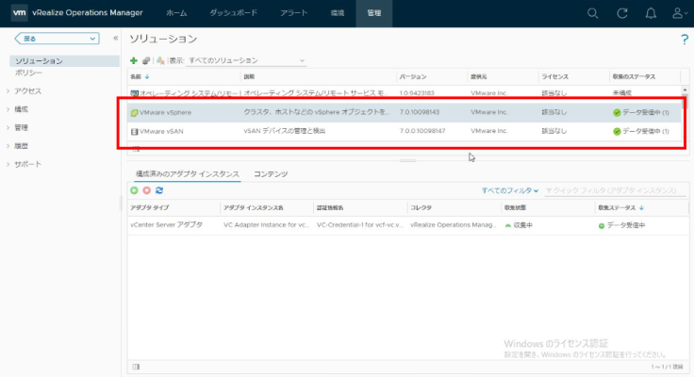
Task: Select the VMware vSAN row name
Action: pos(161,131)
